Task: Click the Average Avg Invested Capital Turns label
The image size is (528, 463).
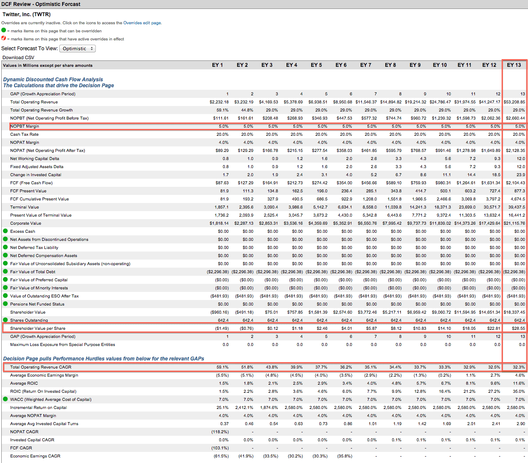Action: point(44,424)
